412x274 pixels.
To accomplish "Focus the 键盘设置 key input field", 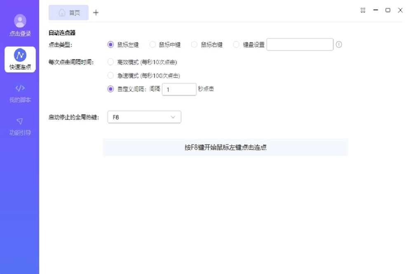I will pos(300,44).
